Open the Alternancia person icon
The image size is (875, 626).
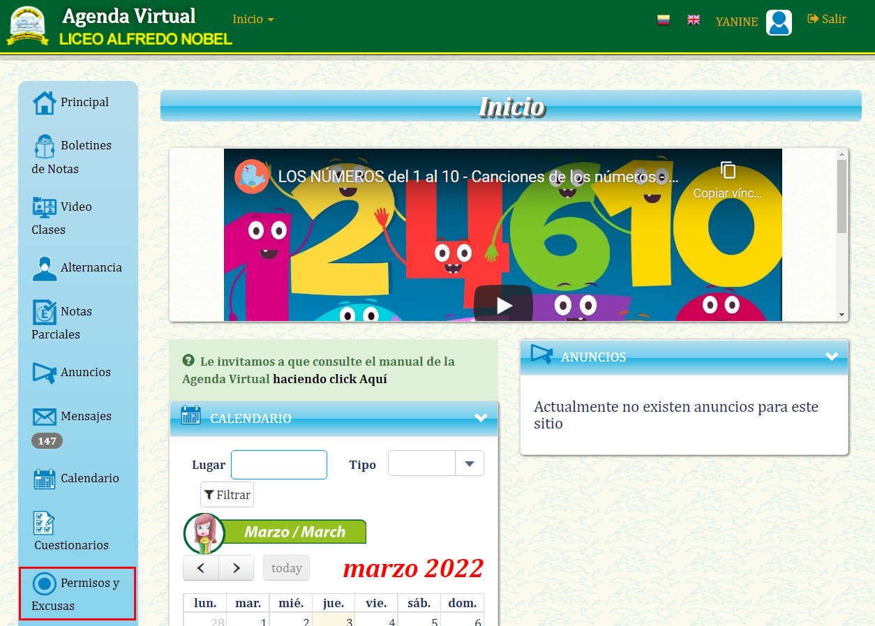click(45, 269)
